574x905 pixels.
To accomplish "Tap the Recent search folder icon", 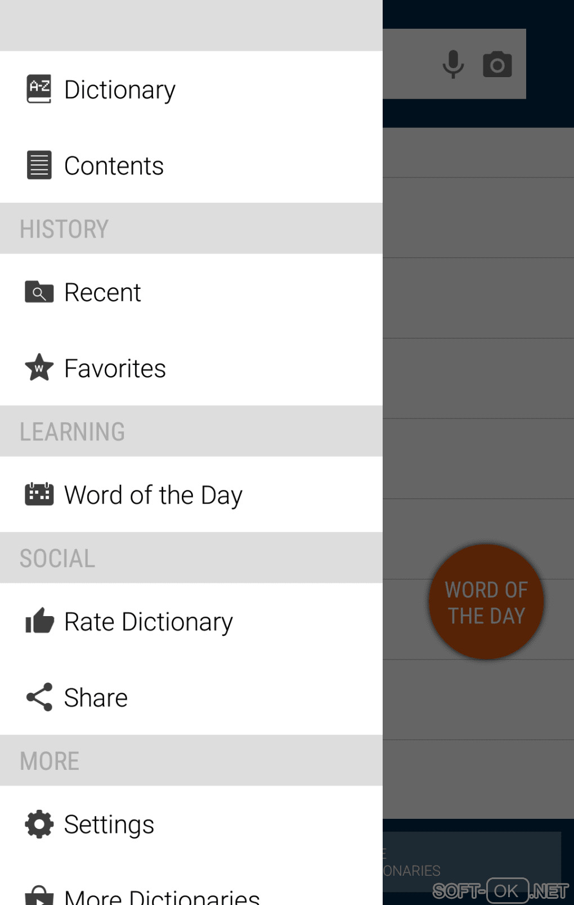I will (x=39, y=292).
